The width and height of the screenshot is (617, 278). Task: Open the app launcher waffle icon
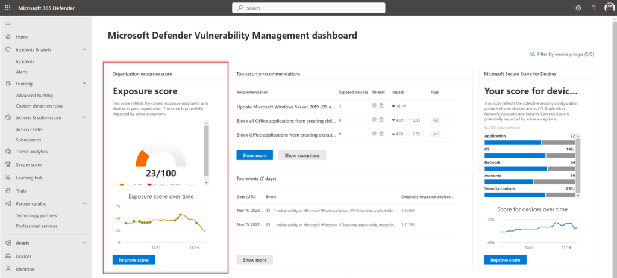[x=8, y=8]
